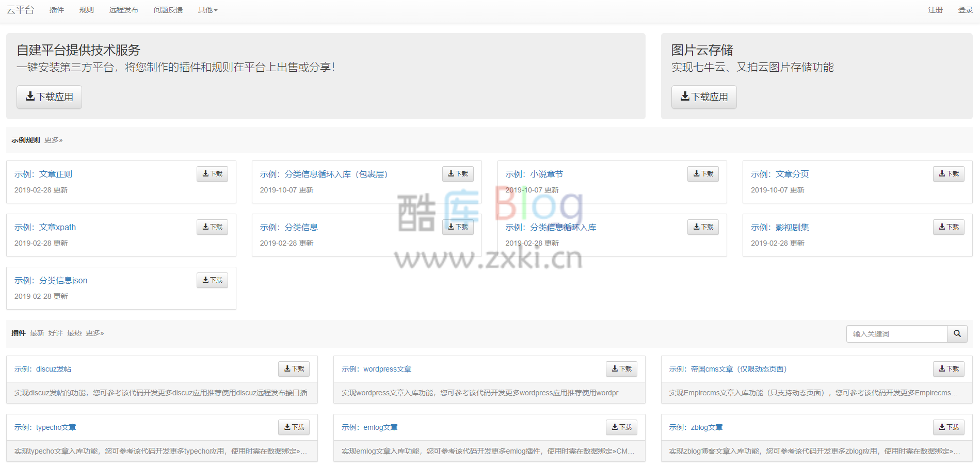Click 下载应用 under 自建平台提供技术服务
The width and height of the screenshot is (980, 466).
coord(49,97)
